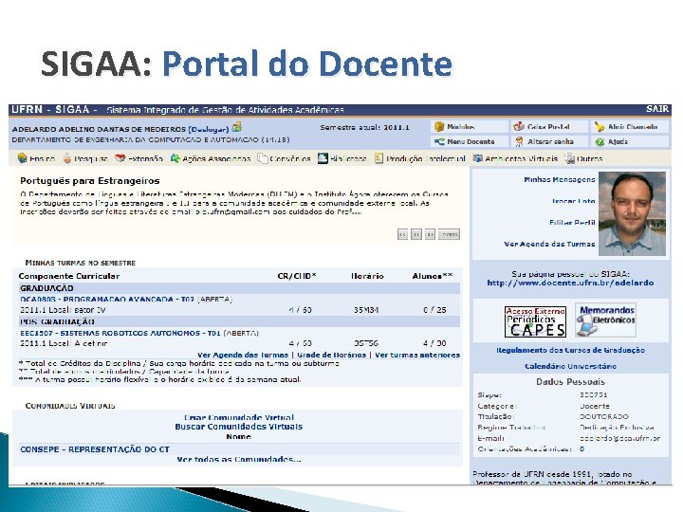Click the professor's profile photo
Image resolution: width=683 pixels, height=512 pixels.
point(632,213)
